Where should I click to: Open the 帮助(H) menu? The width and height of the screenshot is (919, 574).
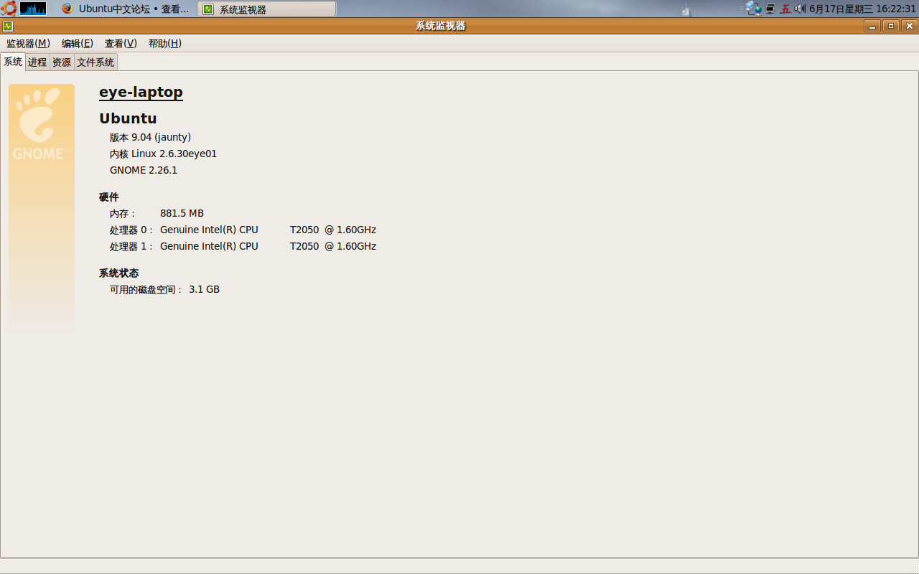165,43
